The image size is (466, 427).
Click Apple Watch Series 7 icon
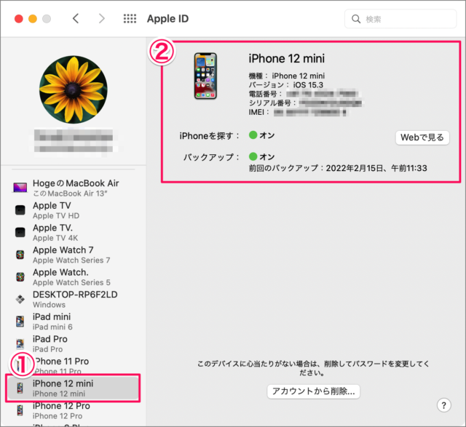(x=20, y=255)
